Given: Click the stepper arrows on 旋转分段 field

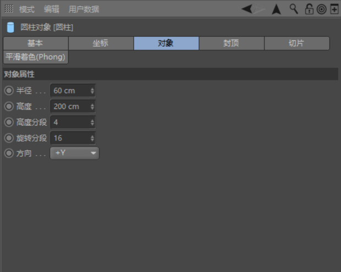Looking at the screenshot, I should (92, 138).
